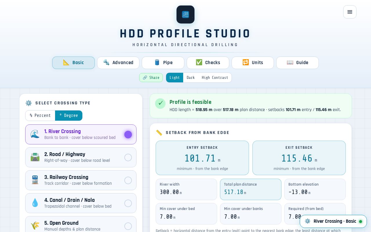Switch to the Dark theme
This screenshot has height=232, width=371.
tap(191, 78)
